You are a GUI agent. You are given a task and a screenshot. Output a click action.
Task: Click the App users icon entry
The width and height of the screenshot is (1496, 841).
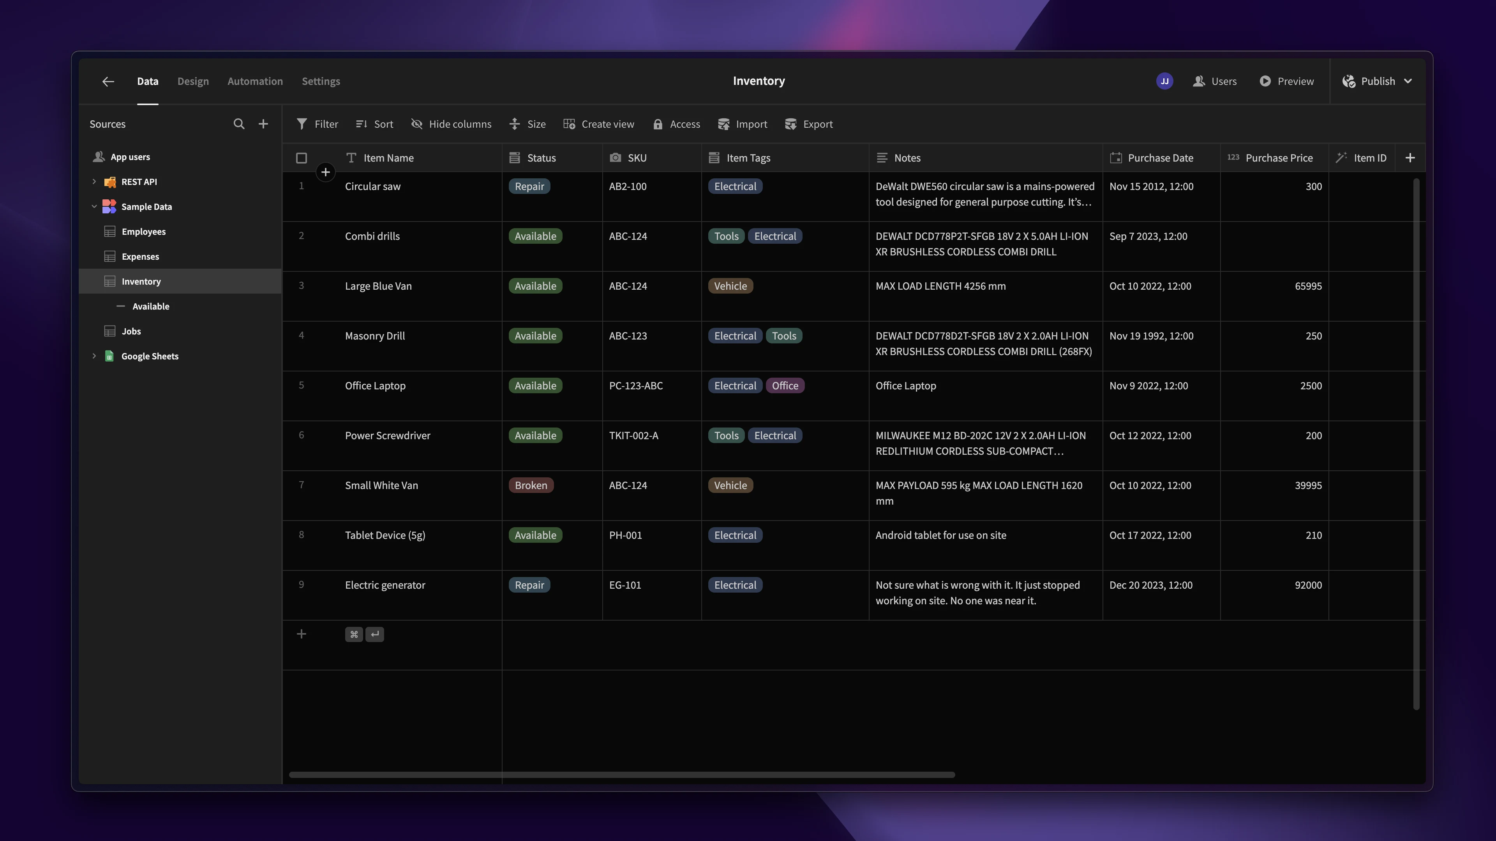[99, 157]
